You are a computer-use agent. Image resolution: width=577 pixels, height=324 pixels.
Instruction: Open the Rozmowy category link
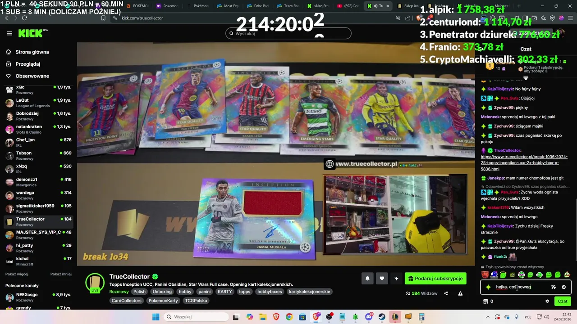(119, 292)
